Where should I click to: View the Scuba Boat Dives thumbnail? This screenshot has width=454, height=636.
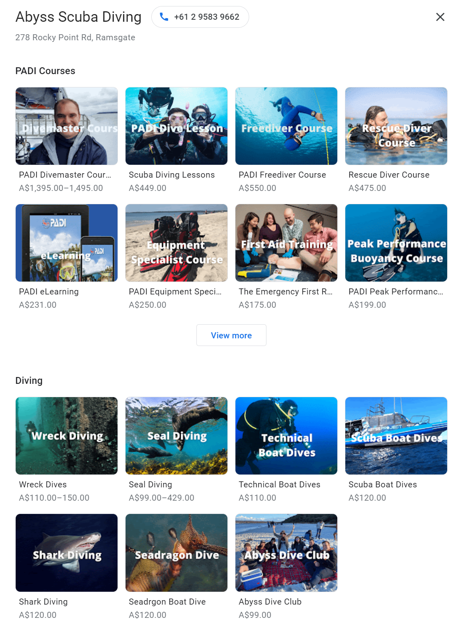pos(396,436)
